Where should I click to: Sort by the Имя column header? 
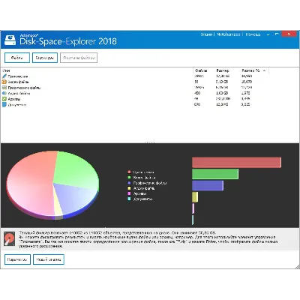coord(6,70)
